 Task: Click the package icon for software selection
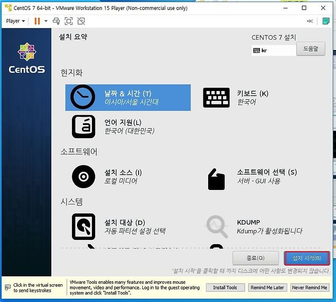pos(217,179)
